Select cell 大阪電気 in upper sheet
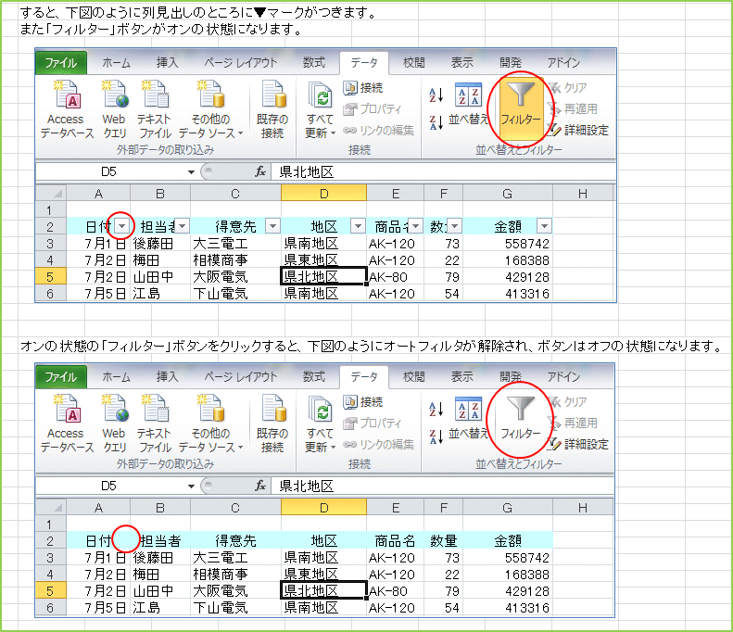The image size is (733, 632). point(235,277)
